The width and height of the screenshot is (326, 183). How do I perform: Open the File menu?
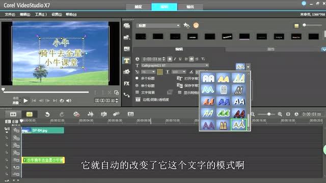[10, 14]
